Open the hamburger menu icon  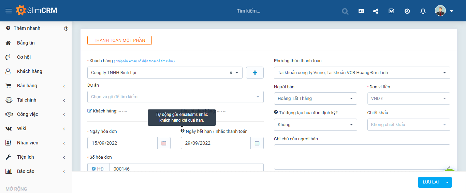pyautogui.click(x=9, y=11)
